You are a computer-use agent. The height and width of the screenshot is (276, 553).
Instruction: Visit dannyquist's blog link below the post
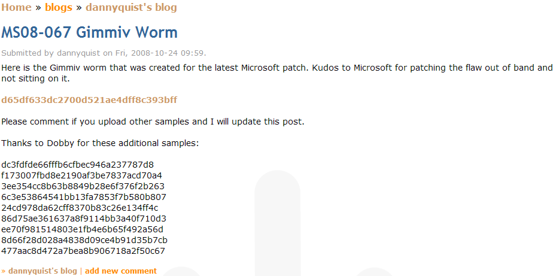pyautogui.click(x=42, y=271)
